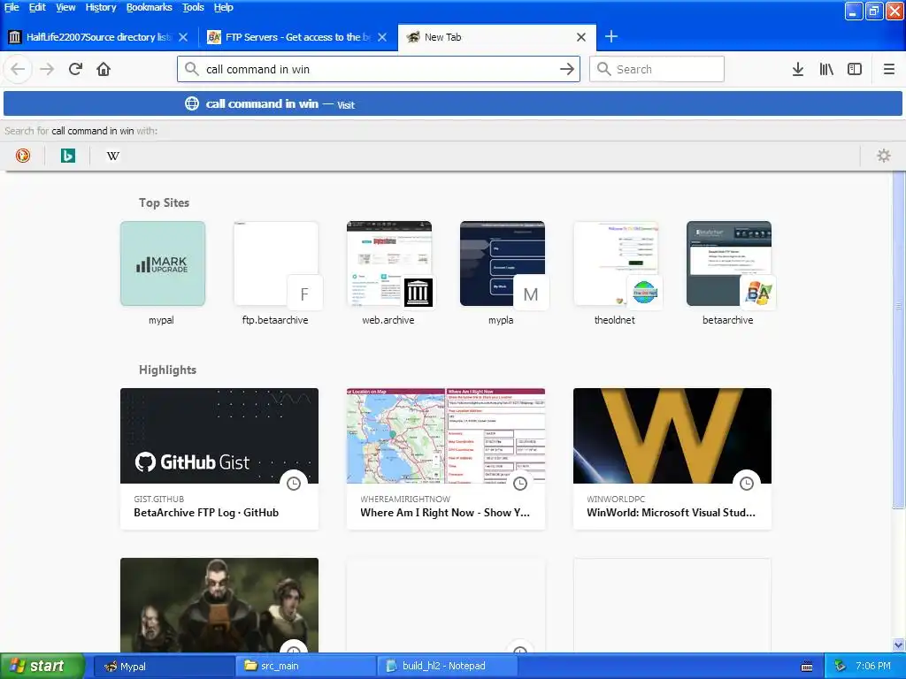Open the ftp.betaarchive top site
Image resolution: width=906 pixels, height=679 pixels.
tap(276, 263)
